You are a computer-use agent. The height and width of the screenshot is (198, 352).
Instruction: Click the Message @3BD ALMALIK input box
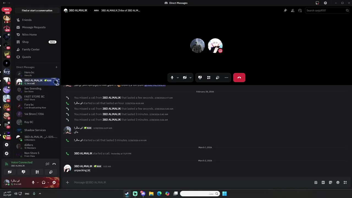pyautogui.click(x=193, y=182)
